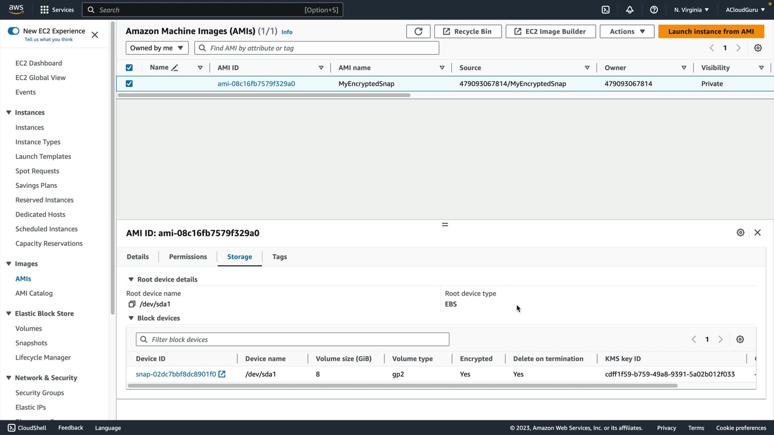Collapse the Root device details section
The width and height of the screenshot is (774, 435).
131,280
